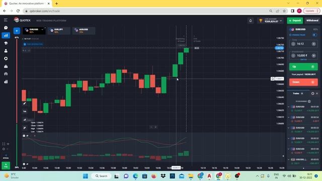This screenshot has height=181, width=322.
Task: Bookmark this page with the star icon
Action: tap(284, 11)
